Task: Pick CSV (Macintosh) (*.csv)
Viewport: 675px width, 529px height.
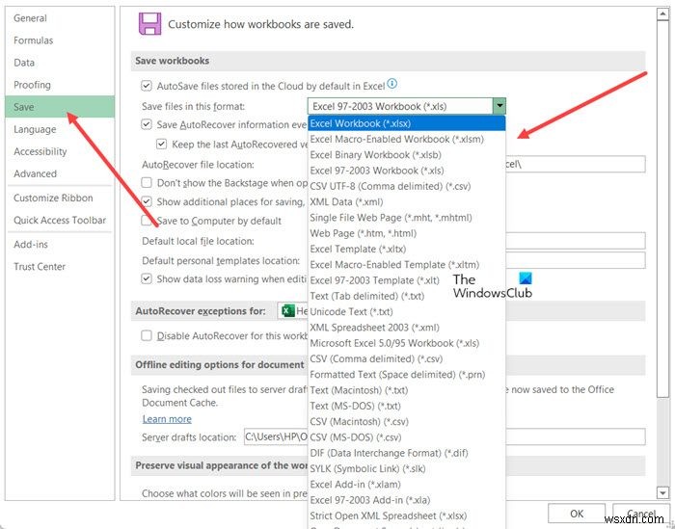Action: [407, 421]
